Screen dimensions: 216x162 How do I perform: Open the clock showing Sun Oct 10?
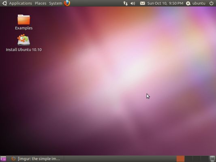coord(165,3)
